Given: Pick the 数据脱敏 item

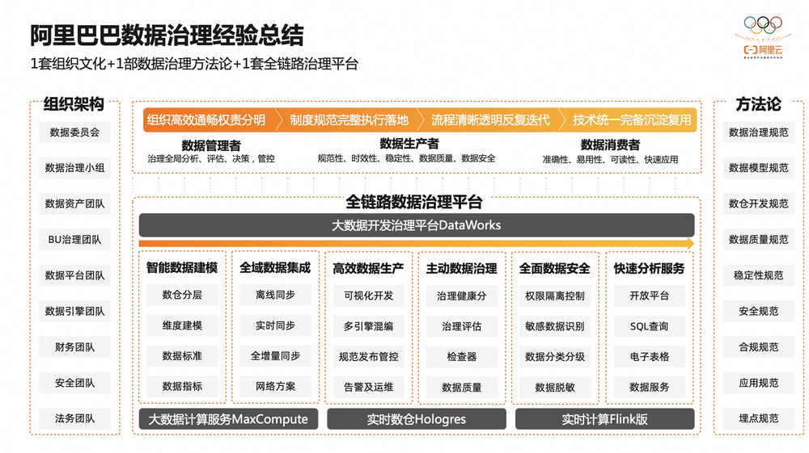Looking at the screenshot, I should (x=555, y=388).
